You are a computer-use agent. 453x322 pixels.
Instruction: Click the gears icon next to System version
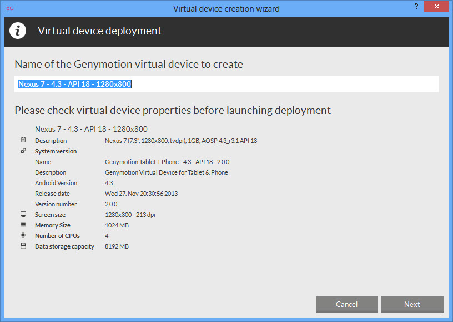23,151
